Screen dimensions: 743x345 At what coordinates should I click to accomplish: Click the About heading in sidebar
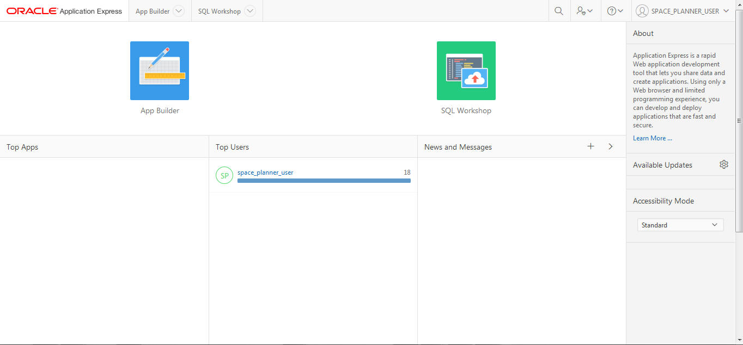643,33
